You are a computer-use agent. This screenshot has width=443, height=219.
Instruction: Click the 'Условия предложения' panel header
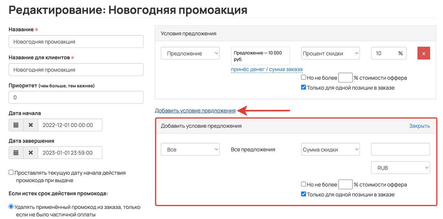295,33
